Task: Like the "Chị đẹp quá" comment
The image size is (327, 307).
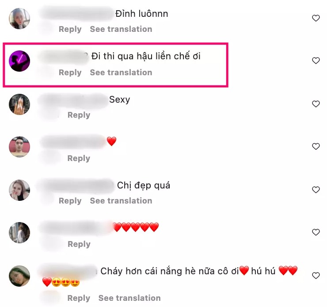Action: click(316, 190)
